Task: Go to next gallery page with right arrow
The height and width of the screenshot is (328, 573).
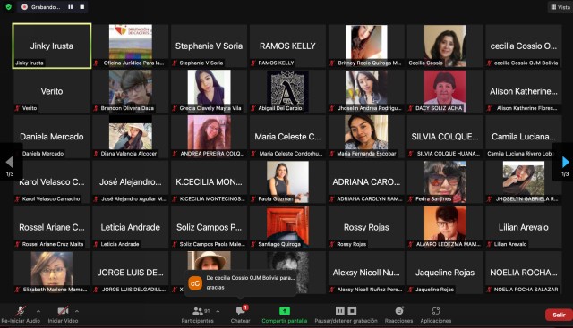Action: tap(565, 162)
